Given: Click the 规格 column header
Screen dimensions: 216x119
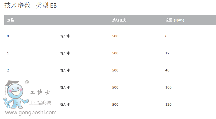Looking at the screenshot, I should pyautogui.click(x=11, y=20).
